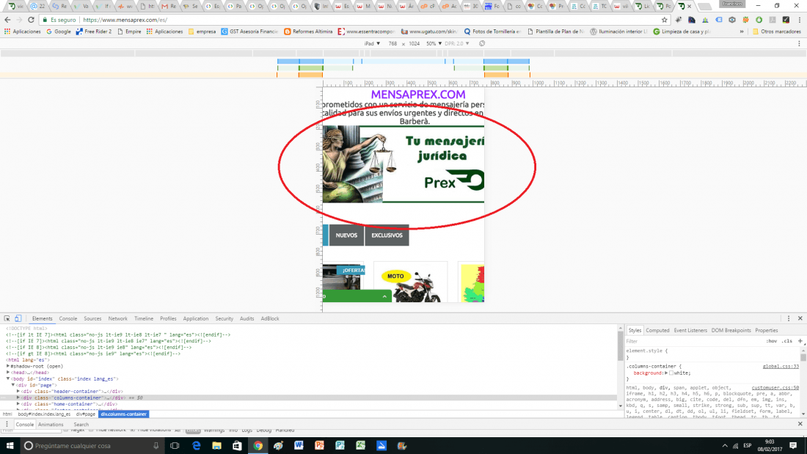Select the inspect element picker icon

point(7,318)
